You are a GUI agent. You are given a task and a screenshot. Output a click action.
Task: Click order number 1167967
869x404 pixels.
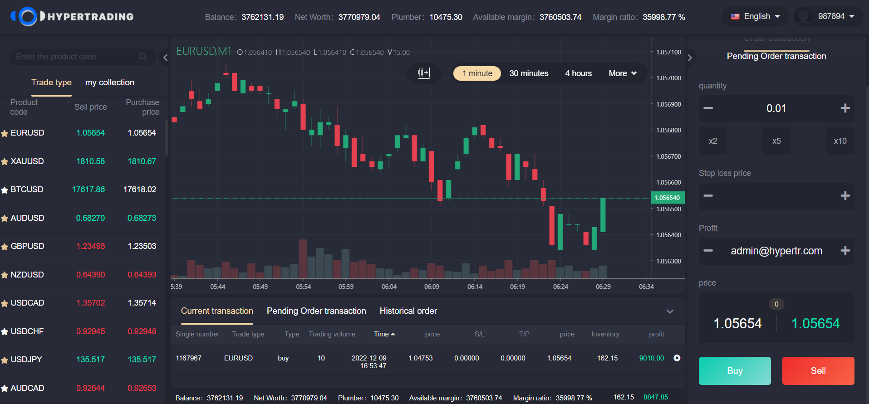point(188,358)
